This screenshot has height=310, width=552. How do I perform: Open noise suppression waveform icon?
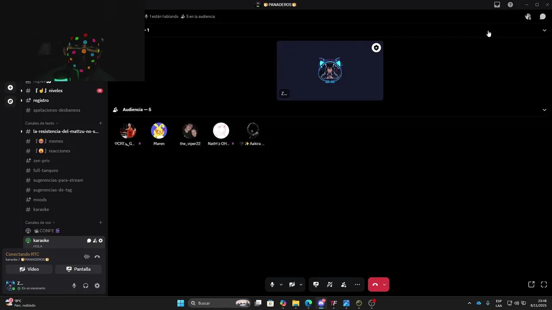point(87,257)
